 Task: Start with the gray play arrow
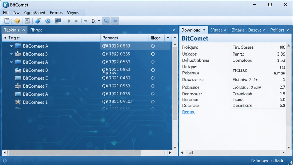69,21
